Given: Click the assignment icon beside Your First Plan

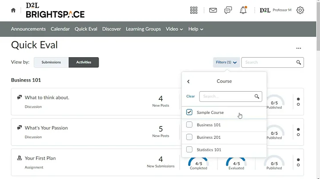Looking at the screenshot, I should pyautogui.click(x=20, y=158).
